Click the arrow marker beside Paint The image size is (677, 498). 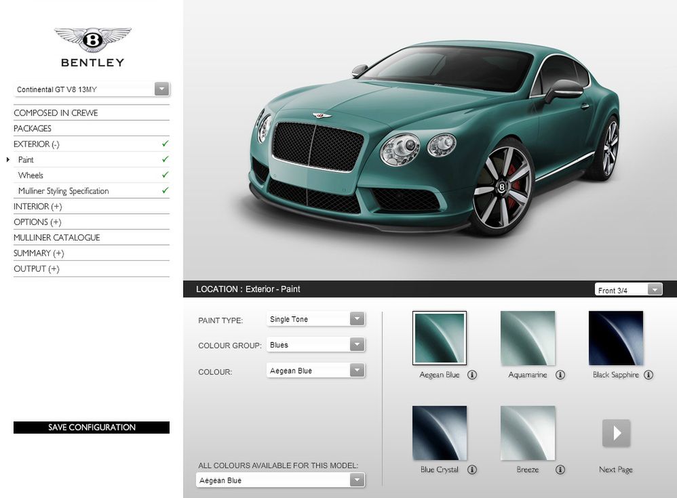pos(7,159)
